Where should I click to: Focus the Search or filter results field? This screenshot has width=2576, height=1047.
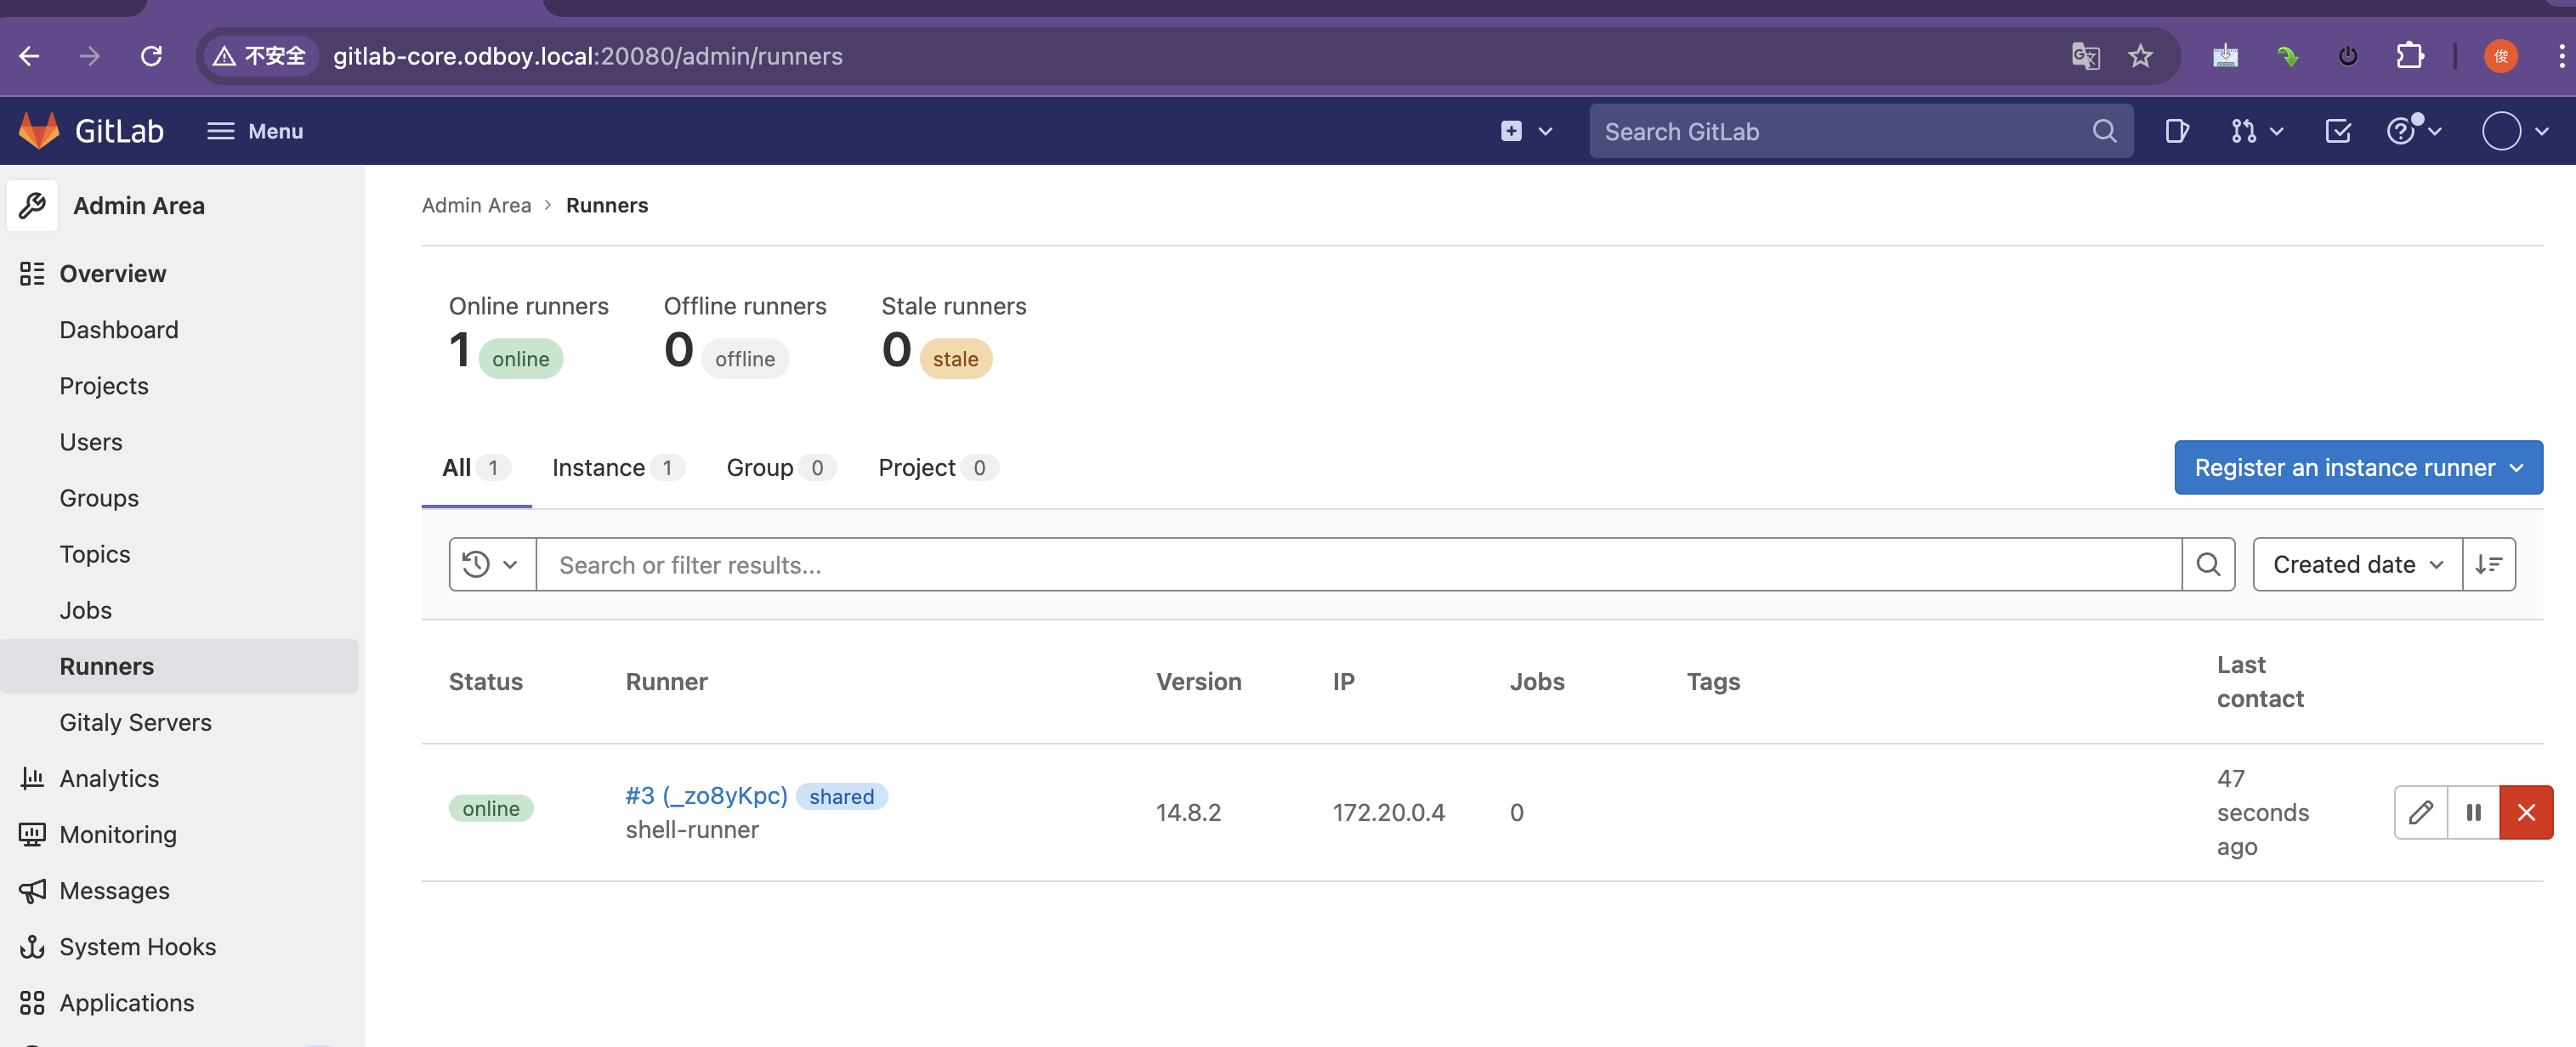point(1358,564)
